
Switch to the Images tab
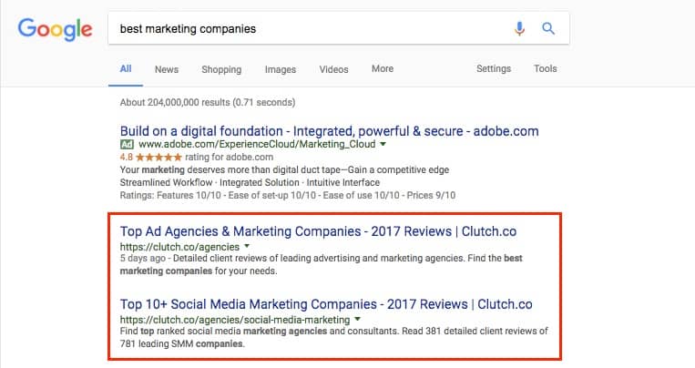[x=281, y=69]
